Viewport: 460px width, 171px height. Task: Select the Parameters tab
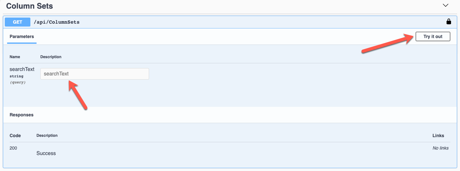tap(22, 36)
